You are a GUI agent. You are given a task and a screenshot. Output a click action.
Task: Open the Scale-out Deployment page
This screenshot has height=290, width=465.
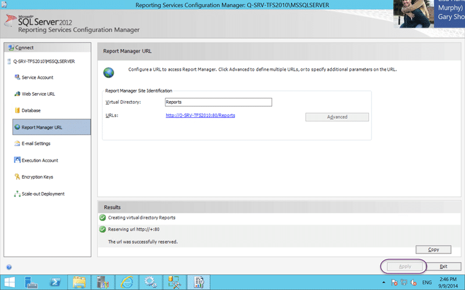(x=43, y=194)
